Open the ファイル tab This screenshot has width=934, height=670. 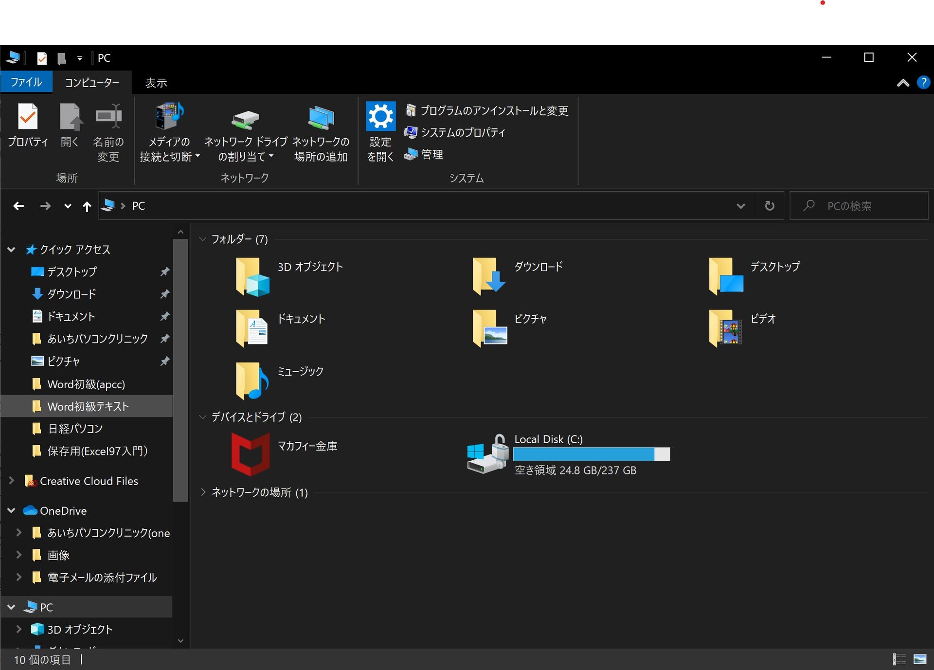pyautogui.click(x=26, y=82)
